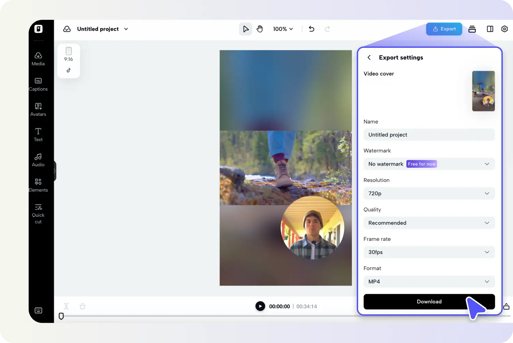Open the Media panel
Screen dimensions: 513x343
tap(38, 59)
